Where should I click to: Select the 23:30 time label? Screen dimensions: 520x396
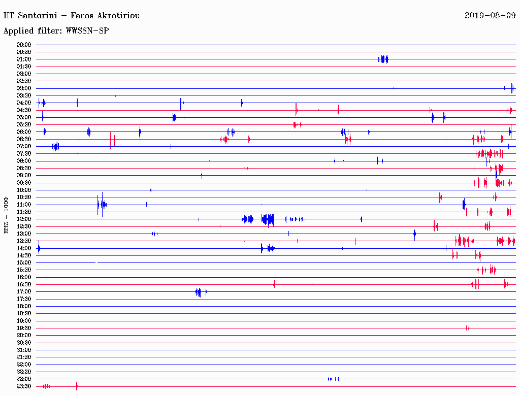pyautogui.click(x=24, y=386)
